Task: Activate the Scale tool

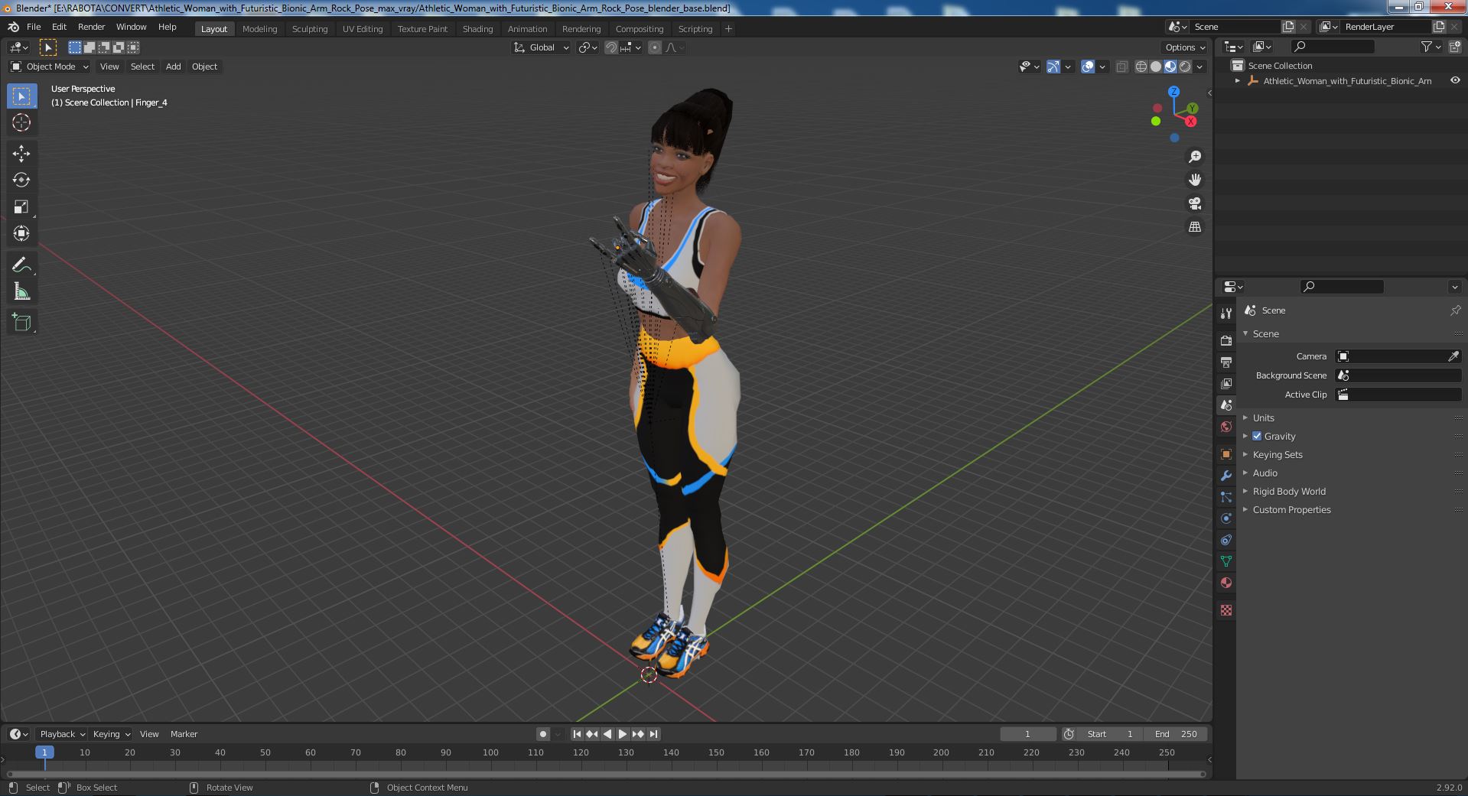Action: pyautogui.click(x=21, y=206)
